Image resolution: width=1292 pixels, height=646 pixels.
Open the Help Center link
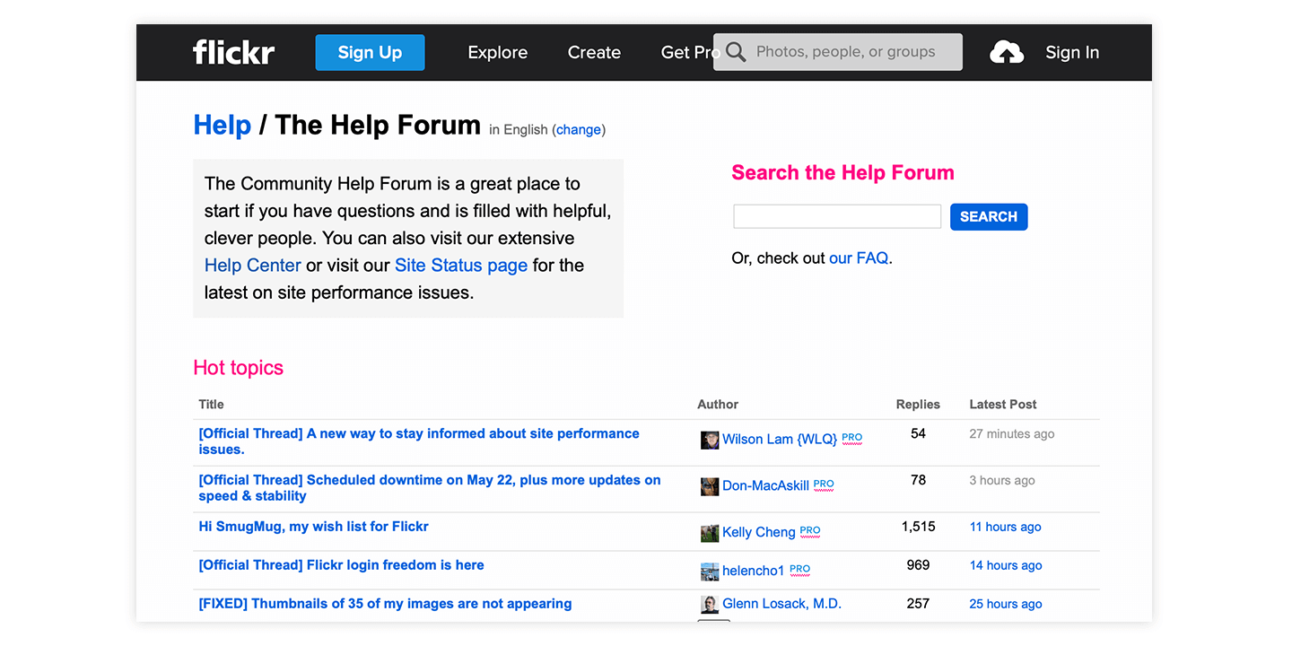[x=253, y=266]
